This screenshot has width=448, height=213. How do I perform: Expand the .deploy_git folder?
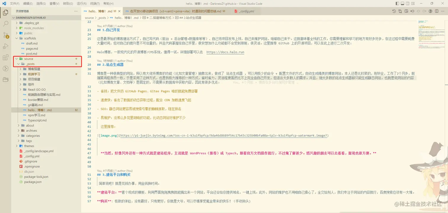click(46, 23)
